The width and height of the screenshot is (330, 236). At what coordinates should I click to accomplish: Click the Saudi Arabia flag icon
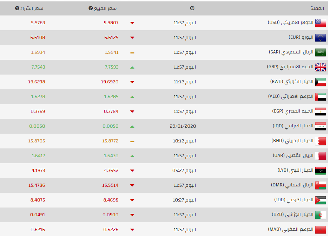pos(320,52)
